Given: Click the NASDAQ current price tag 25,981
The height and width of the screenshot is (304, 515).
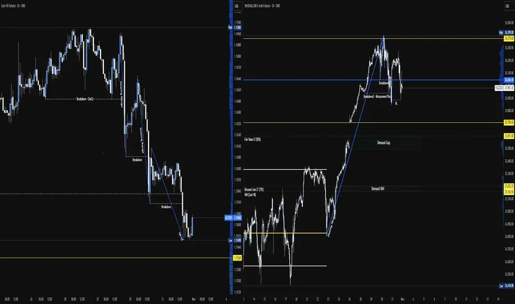Looking at the screenshot, I should click(505, 88).
